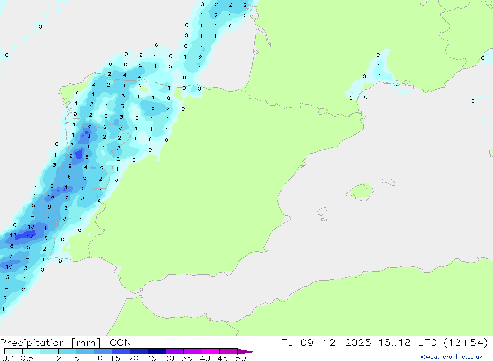This screenshot has height=361, width=493.
Task: Click the '17' precipitation value on map
Action: click(30, 237)
